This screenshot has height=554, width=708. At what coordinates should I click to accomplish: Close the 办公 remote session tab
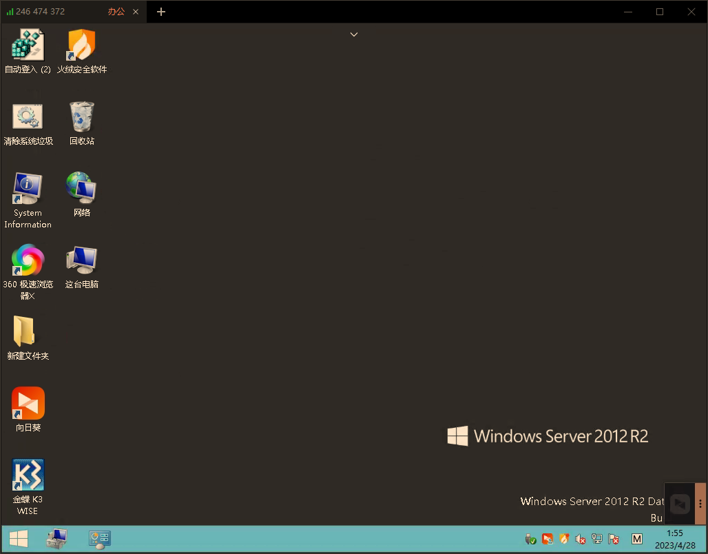[x=136, y=12]
